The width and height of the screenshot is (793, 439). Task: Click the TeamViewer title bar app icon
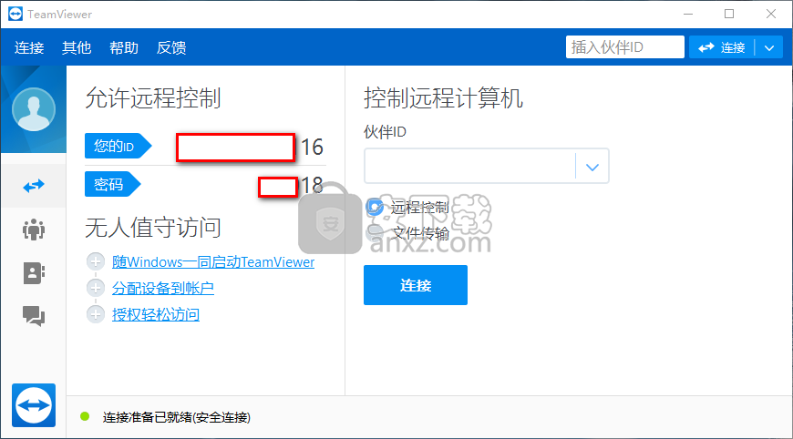point(15,15)
